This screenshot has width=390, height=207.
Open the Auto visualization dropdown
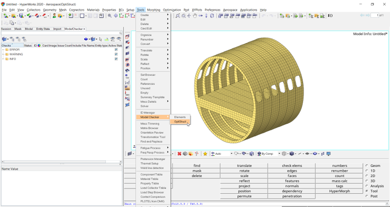point(231,154)
